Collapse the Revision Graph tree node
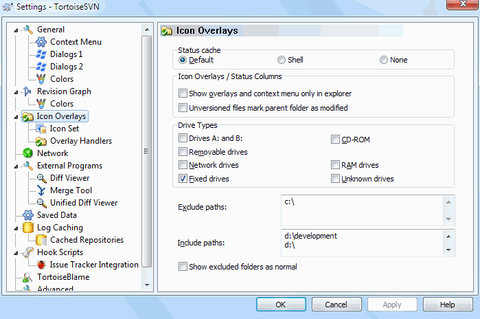Viewport: 480px width, 319px height. 16,92
